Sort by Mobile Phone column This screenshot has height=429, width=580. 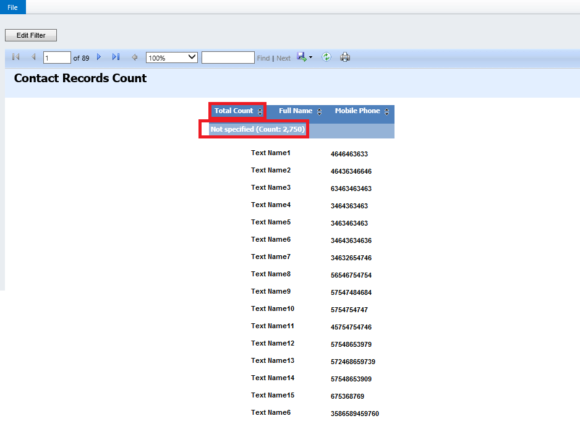pyautogui.click(x=386, y=111)
